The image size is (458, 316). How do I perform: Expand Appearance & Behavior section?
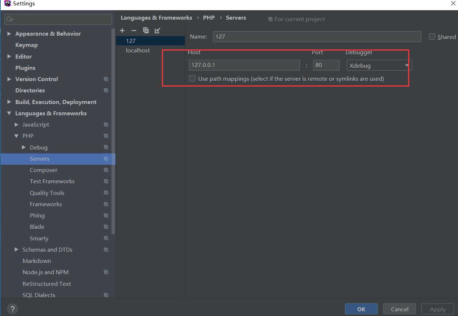coord(9,34)
